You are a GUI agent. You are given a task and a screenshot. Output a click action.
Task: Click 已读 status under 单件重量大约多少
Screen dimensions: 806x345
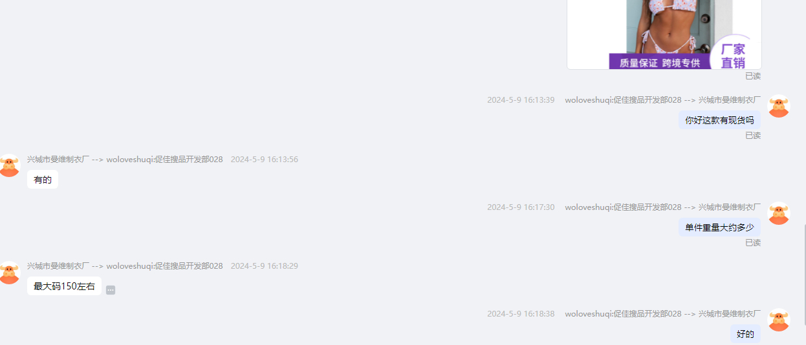[x=753, y=242]
